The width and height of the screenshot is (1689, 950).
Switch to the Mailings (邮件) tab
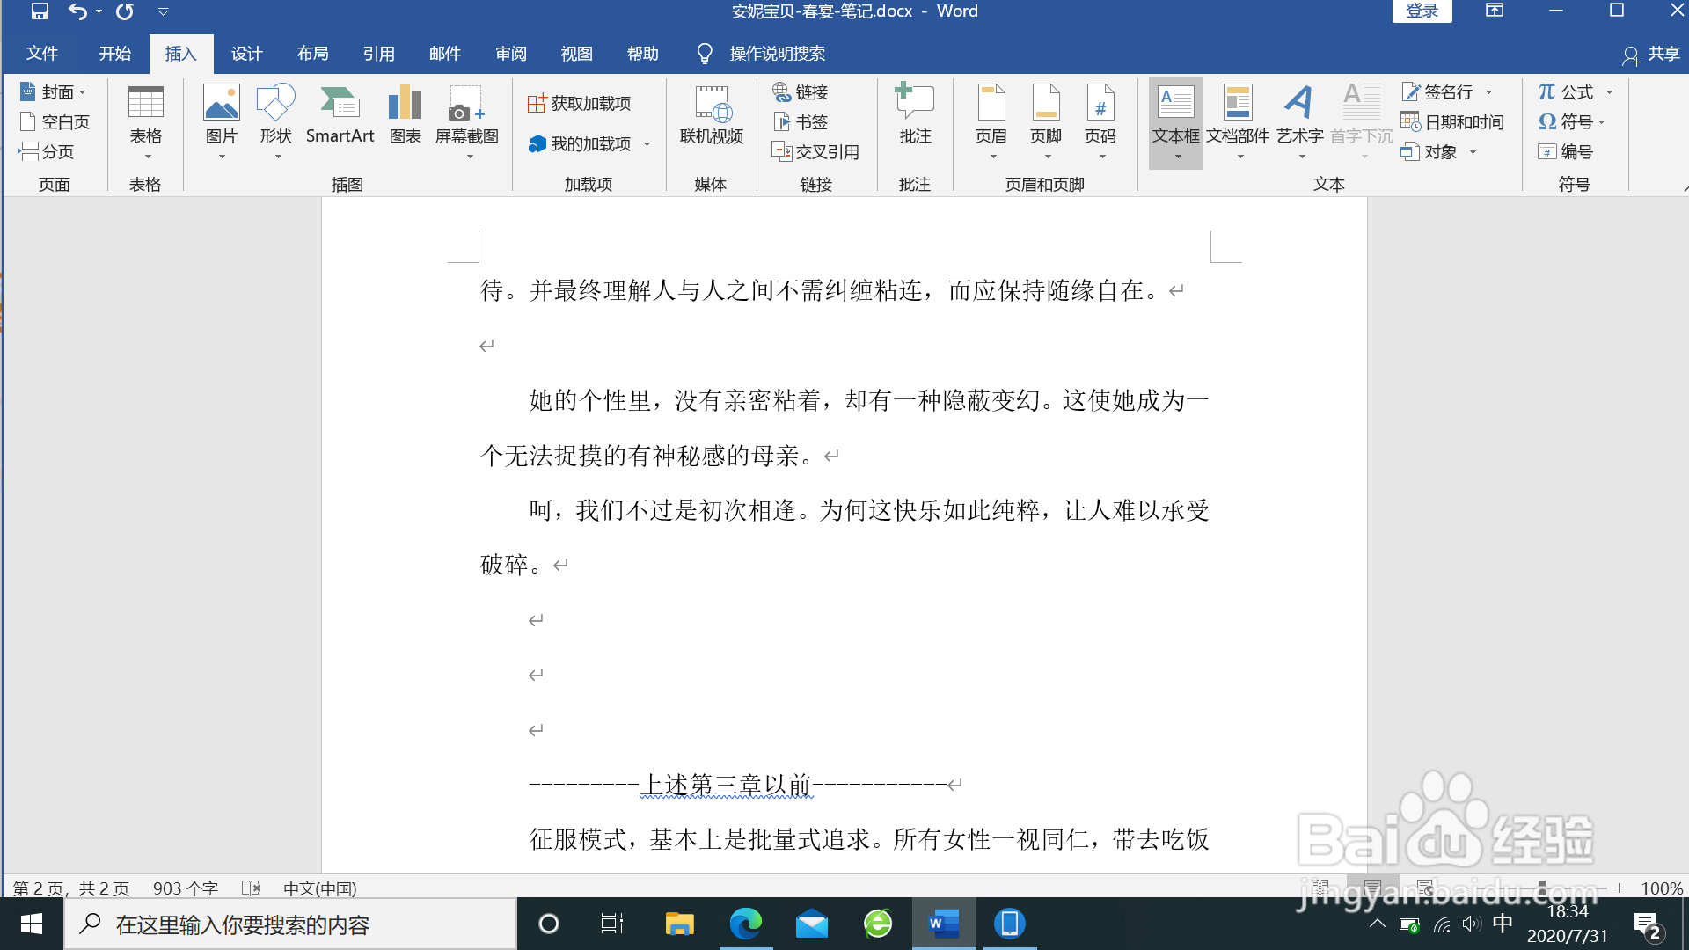coord(444,54)
